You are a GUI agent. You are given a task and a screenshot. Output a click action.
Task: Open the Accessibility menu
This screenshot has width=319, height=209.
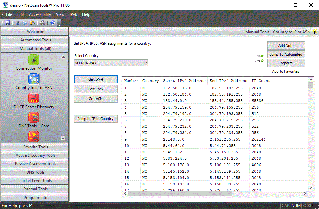[40, 14]
